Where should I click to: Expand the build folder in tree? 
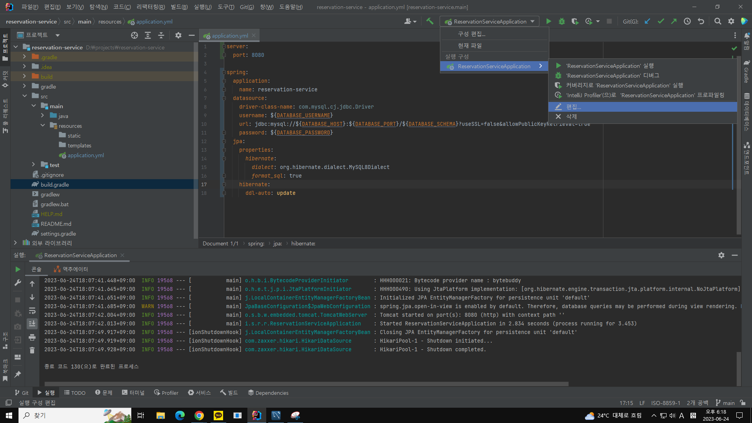tap(24, 76)
